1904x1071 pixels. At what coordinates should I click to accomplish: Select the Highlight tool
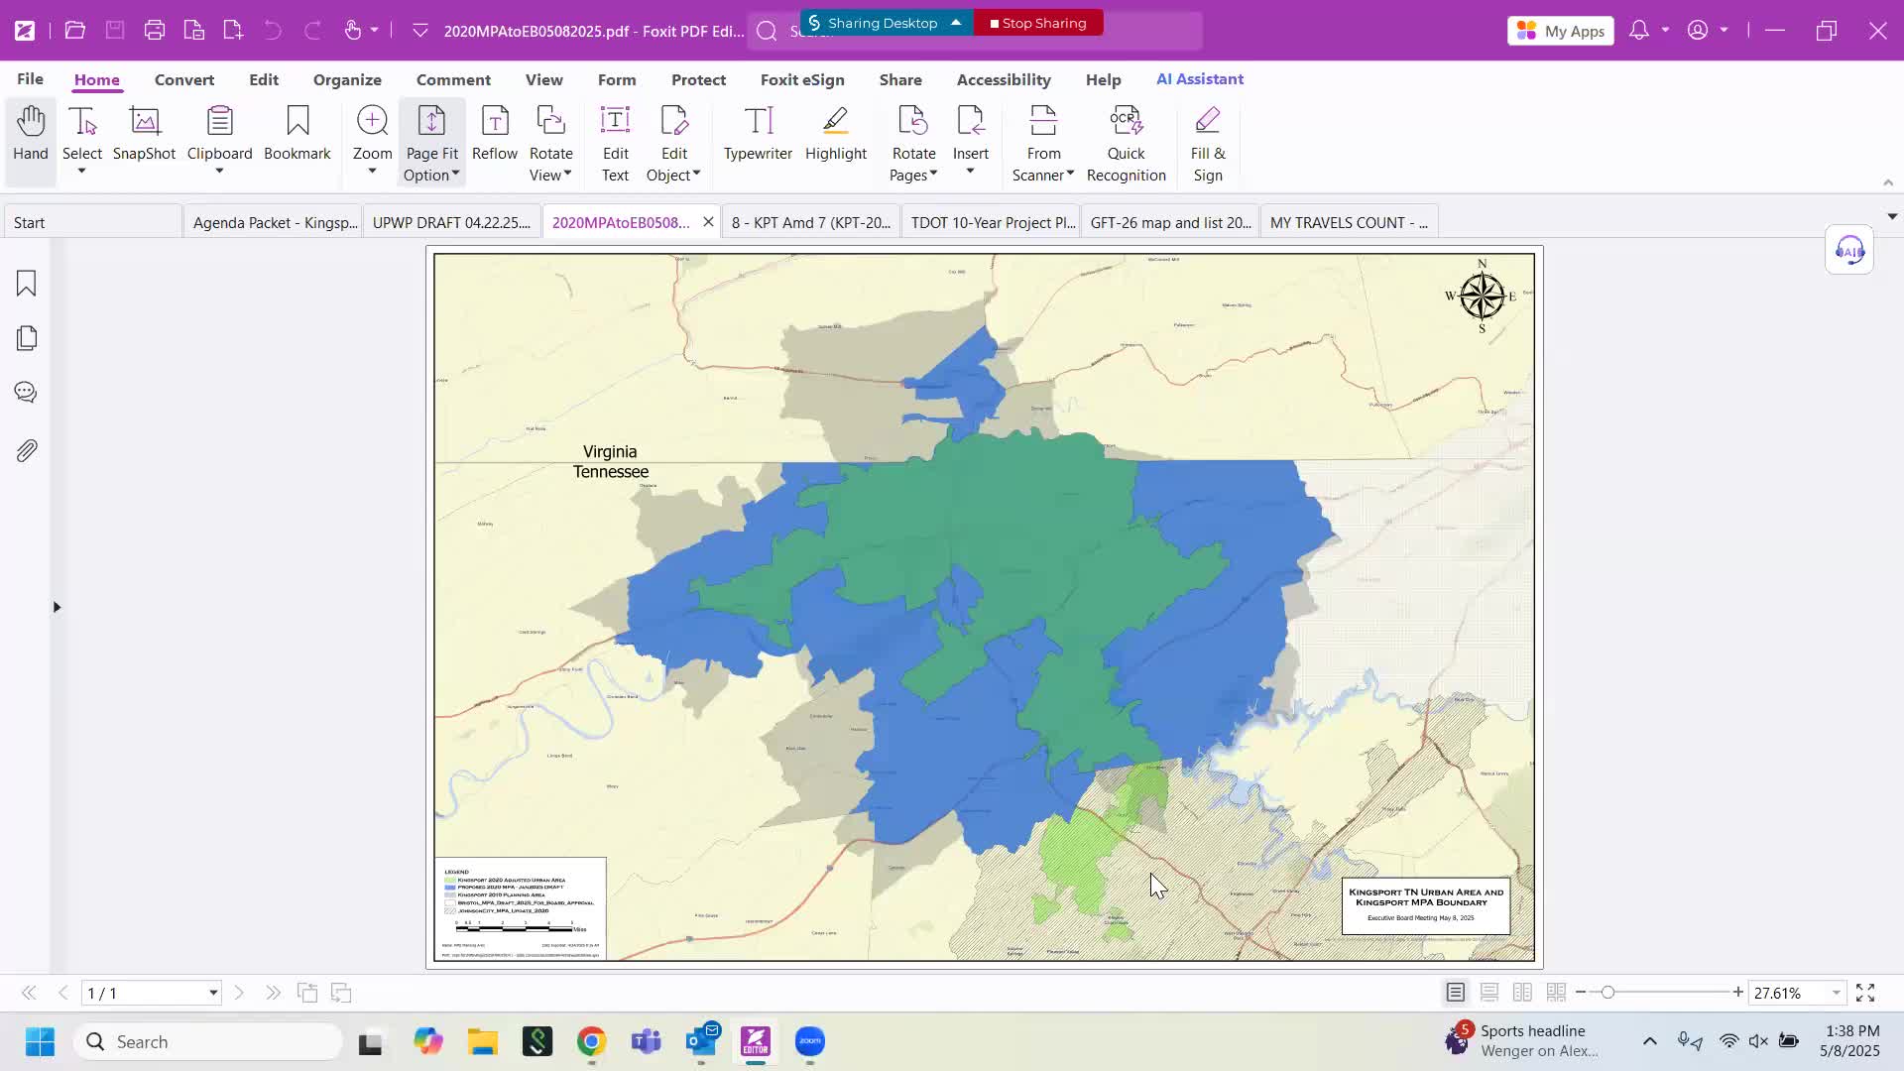tap(835, 132)
